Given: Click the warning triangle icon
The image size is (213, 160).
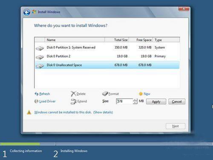Looking at the screenshot, I should [29, 112].
